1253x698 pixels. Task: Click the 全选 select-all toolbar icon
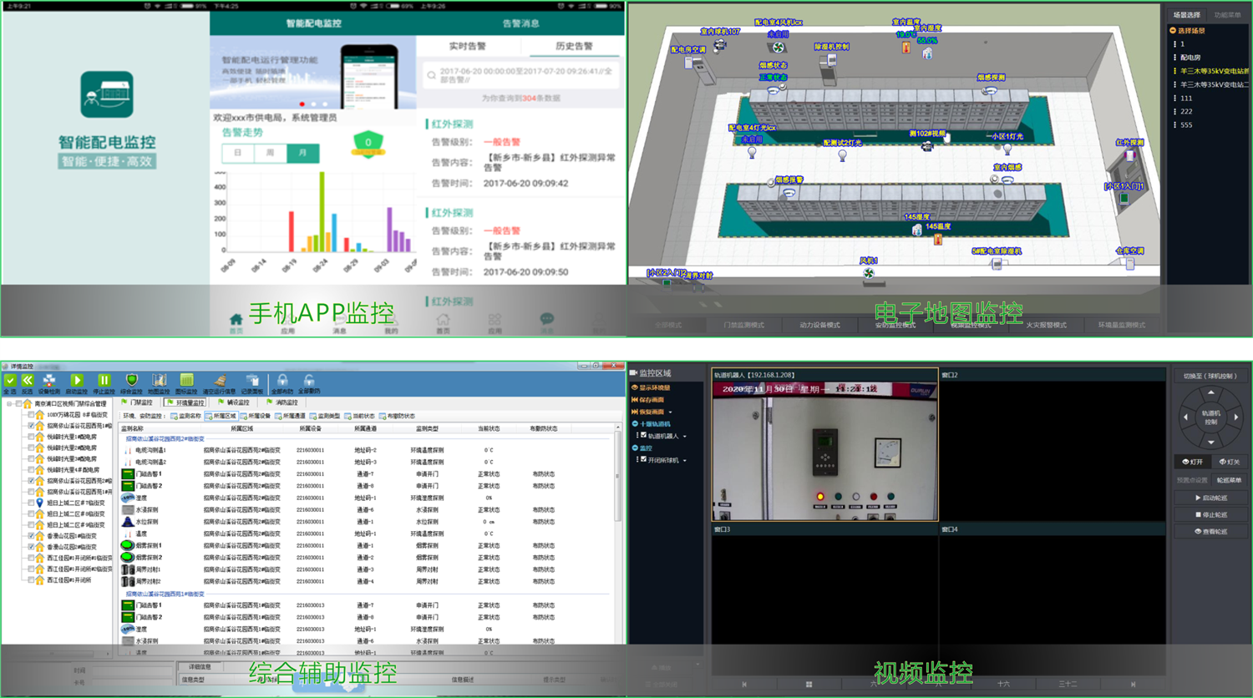tap(10, 382)
